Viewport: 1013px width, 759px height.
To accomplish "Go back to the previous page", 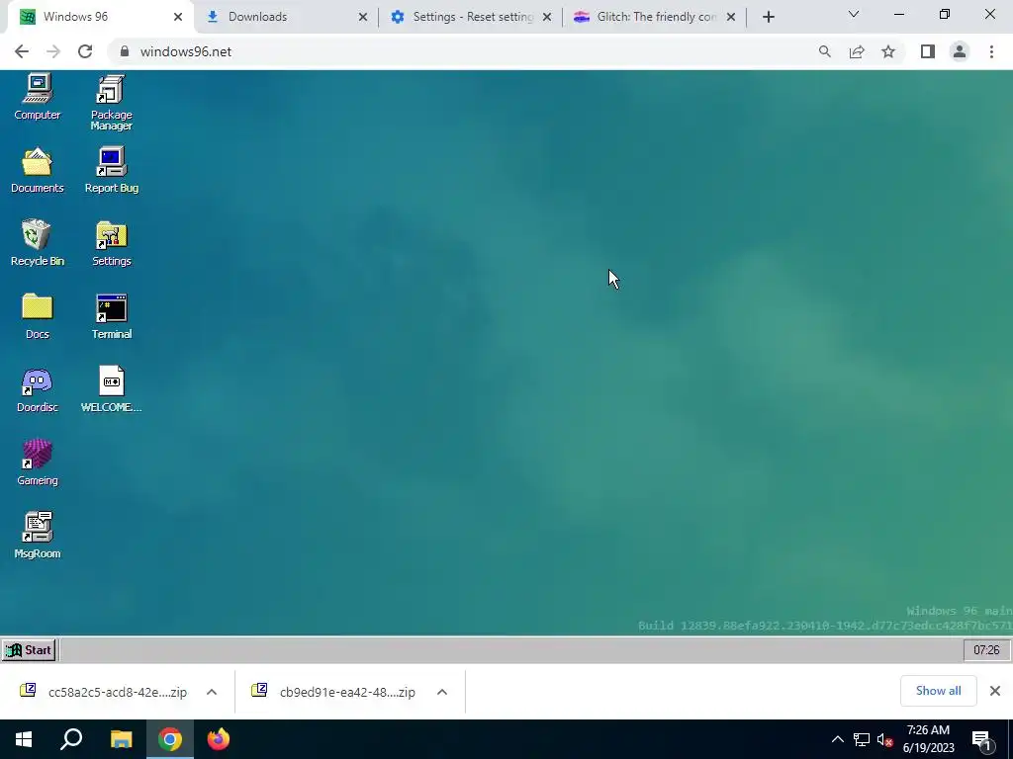I will pos(22,51).
